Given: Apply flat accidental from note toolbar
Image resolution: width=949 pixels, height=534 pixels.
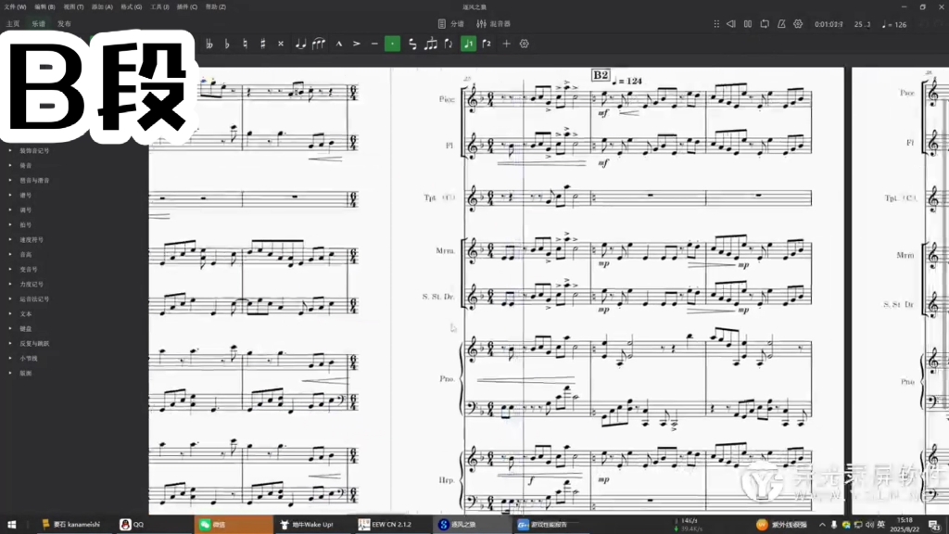Looking at the screenshot, I should [x=227, y=44].
